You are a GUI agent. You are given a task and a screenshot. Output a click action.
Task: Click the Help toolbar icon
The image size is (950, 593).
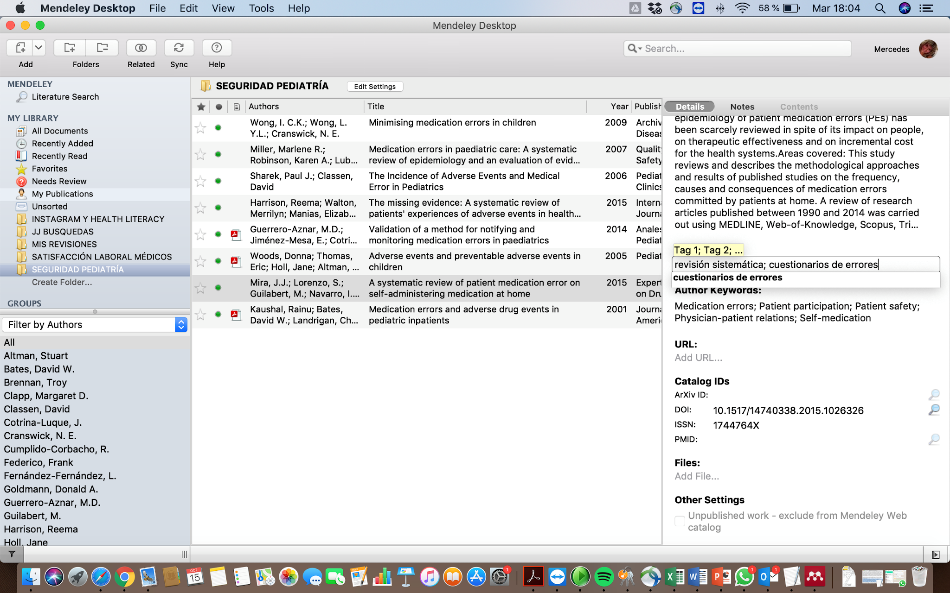(216, 48)
